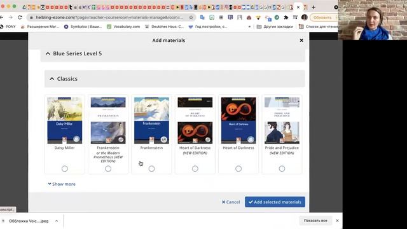Click Показать все downloads button

pyautogui.click(x=315, y=221)
